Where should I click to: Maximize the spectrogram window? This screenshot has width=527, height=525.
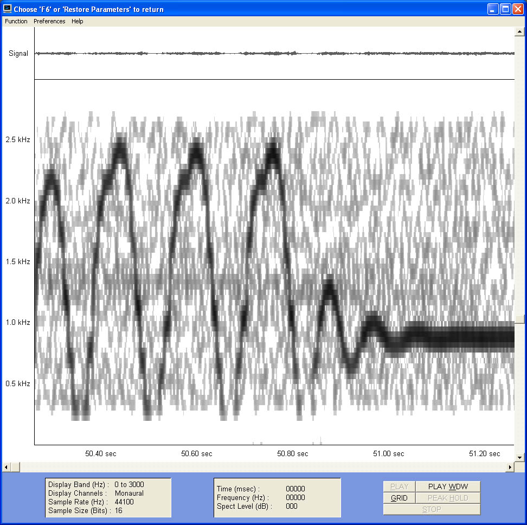tap(505, 9)
